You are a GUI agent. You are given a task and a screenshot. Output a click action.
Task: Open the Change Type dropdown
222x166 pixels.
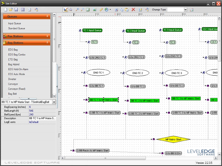(x=185, y=10)
